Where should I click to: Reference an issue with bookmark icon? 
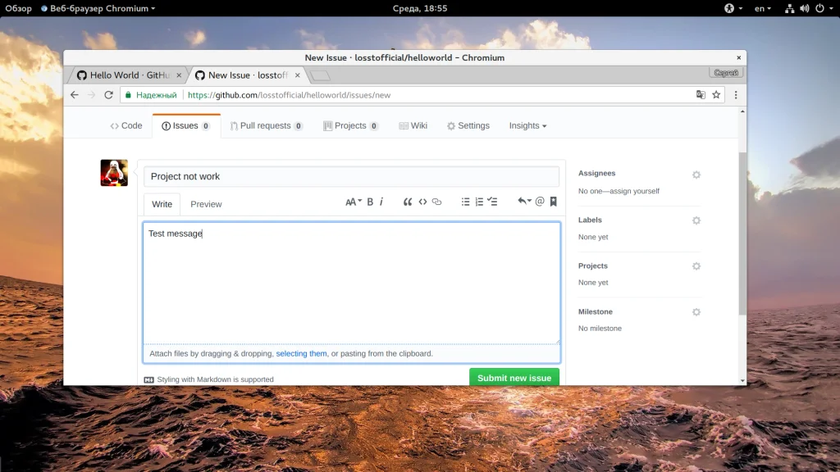pos(554,202)
